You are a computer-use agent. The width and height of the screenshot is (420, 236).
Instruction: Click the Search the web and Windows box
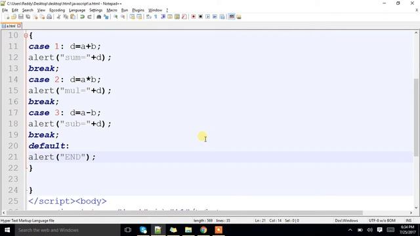tap(68, 230)
